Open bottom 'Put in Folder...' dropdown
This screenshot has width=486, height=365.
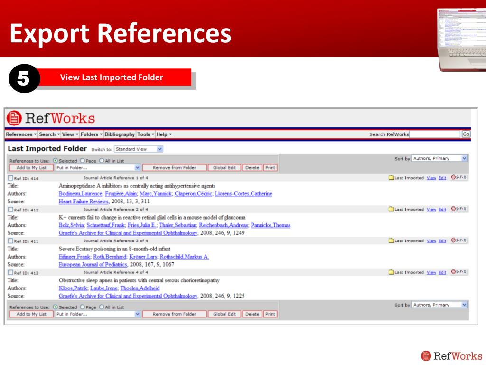[x=98, y=314]
